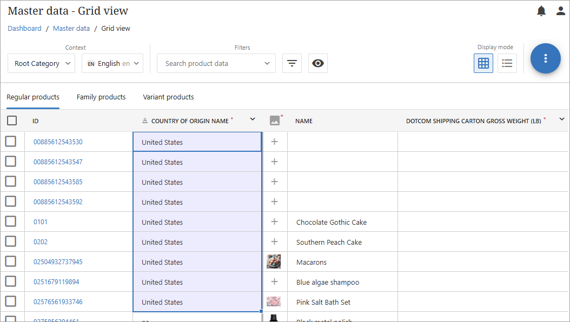The width and height of the screenshot is (570, 322).
Task: Click the Macarons product thumbnail
Action: point(274,261)
